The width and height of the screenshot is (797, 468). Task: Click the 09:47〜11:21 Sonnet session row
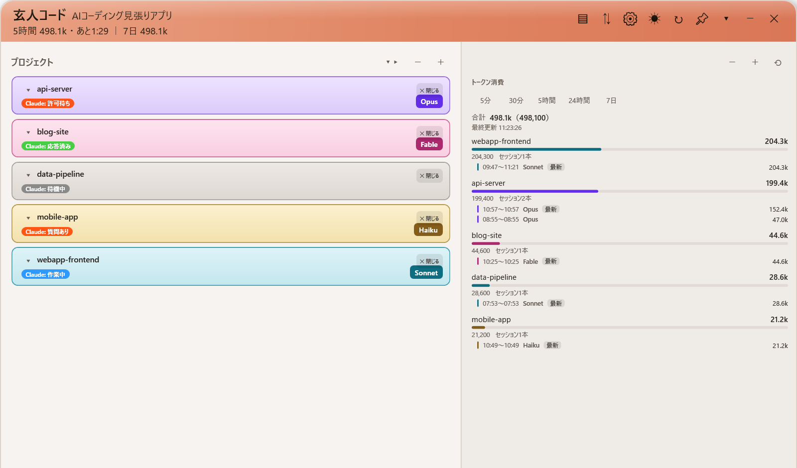(632, 167)
